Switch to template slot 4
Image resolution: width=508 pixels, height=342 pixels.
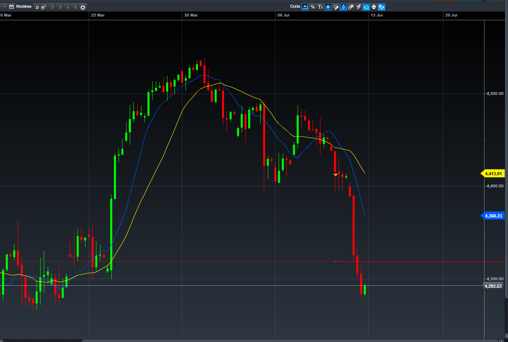(x=67, y=7)
